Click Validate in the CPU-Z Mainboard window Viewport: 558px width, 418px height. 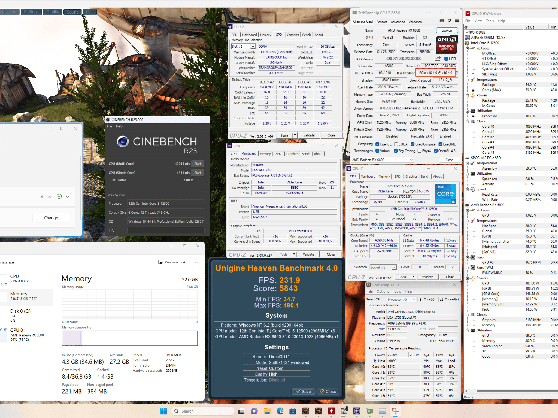[308, 254]
